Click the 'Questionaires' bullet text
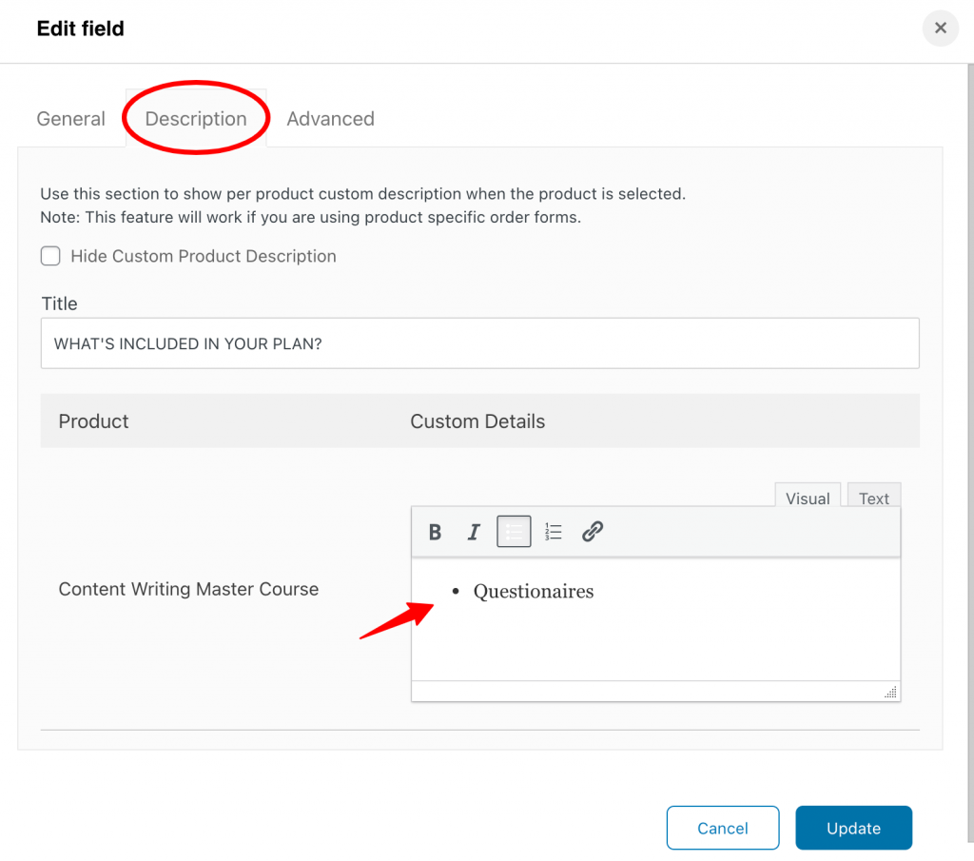 (x=533, y=591)
